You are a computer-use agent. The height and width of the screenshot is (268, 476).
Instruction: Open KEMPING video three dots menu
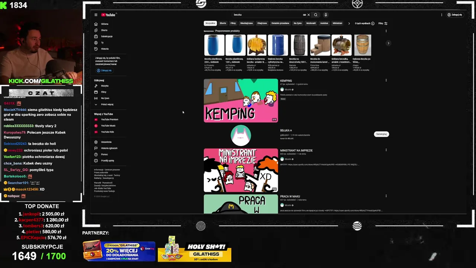(x=386, y=80)
